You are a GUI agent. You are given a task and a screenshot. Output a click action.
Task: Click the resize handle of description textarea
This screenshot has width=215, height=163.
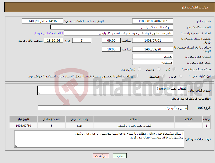pyautogui.click(x=39, y=93)
